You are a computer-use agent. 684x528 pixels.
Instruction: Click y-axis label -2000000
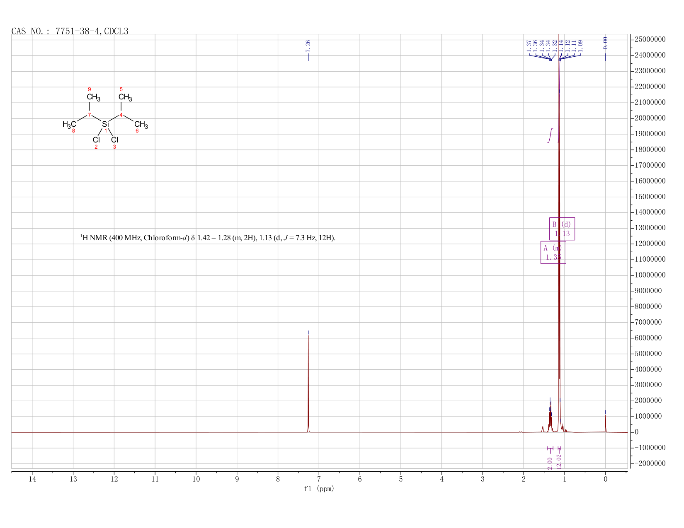(x=650, y=464)
